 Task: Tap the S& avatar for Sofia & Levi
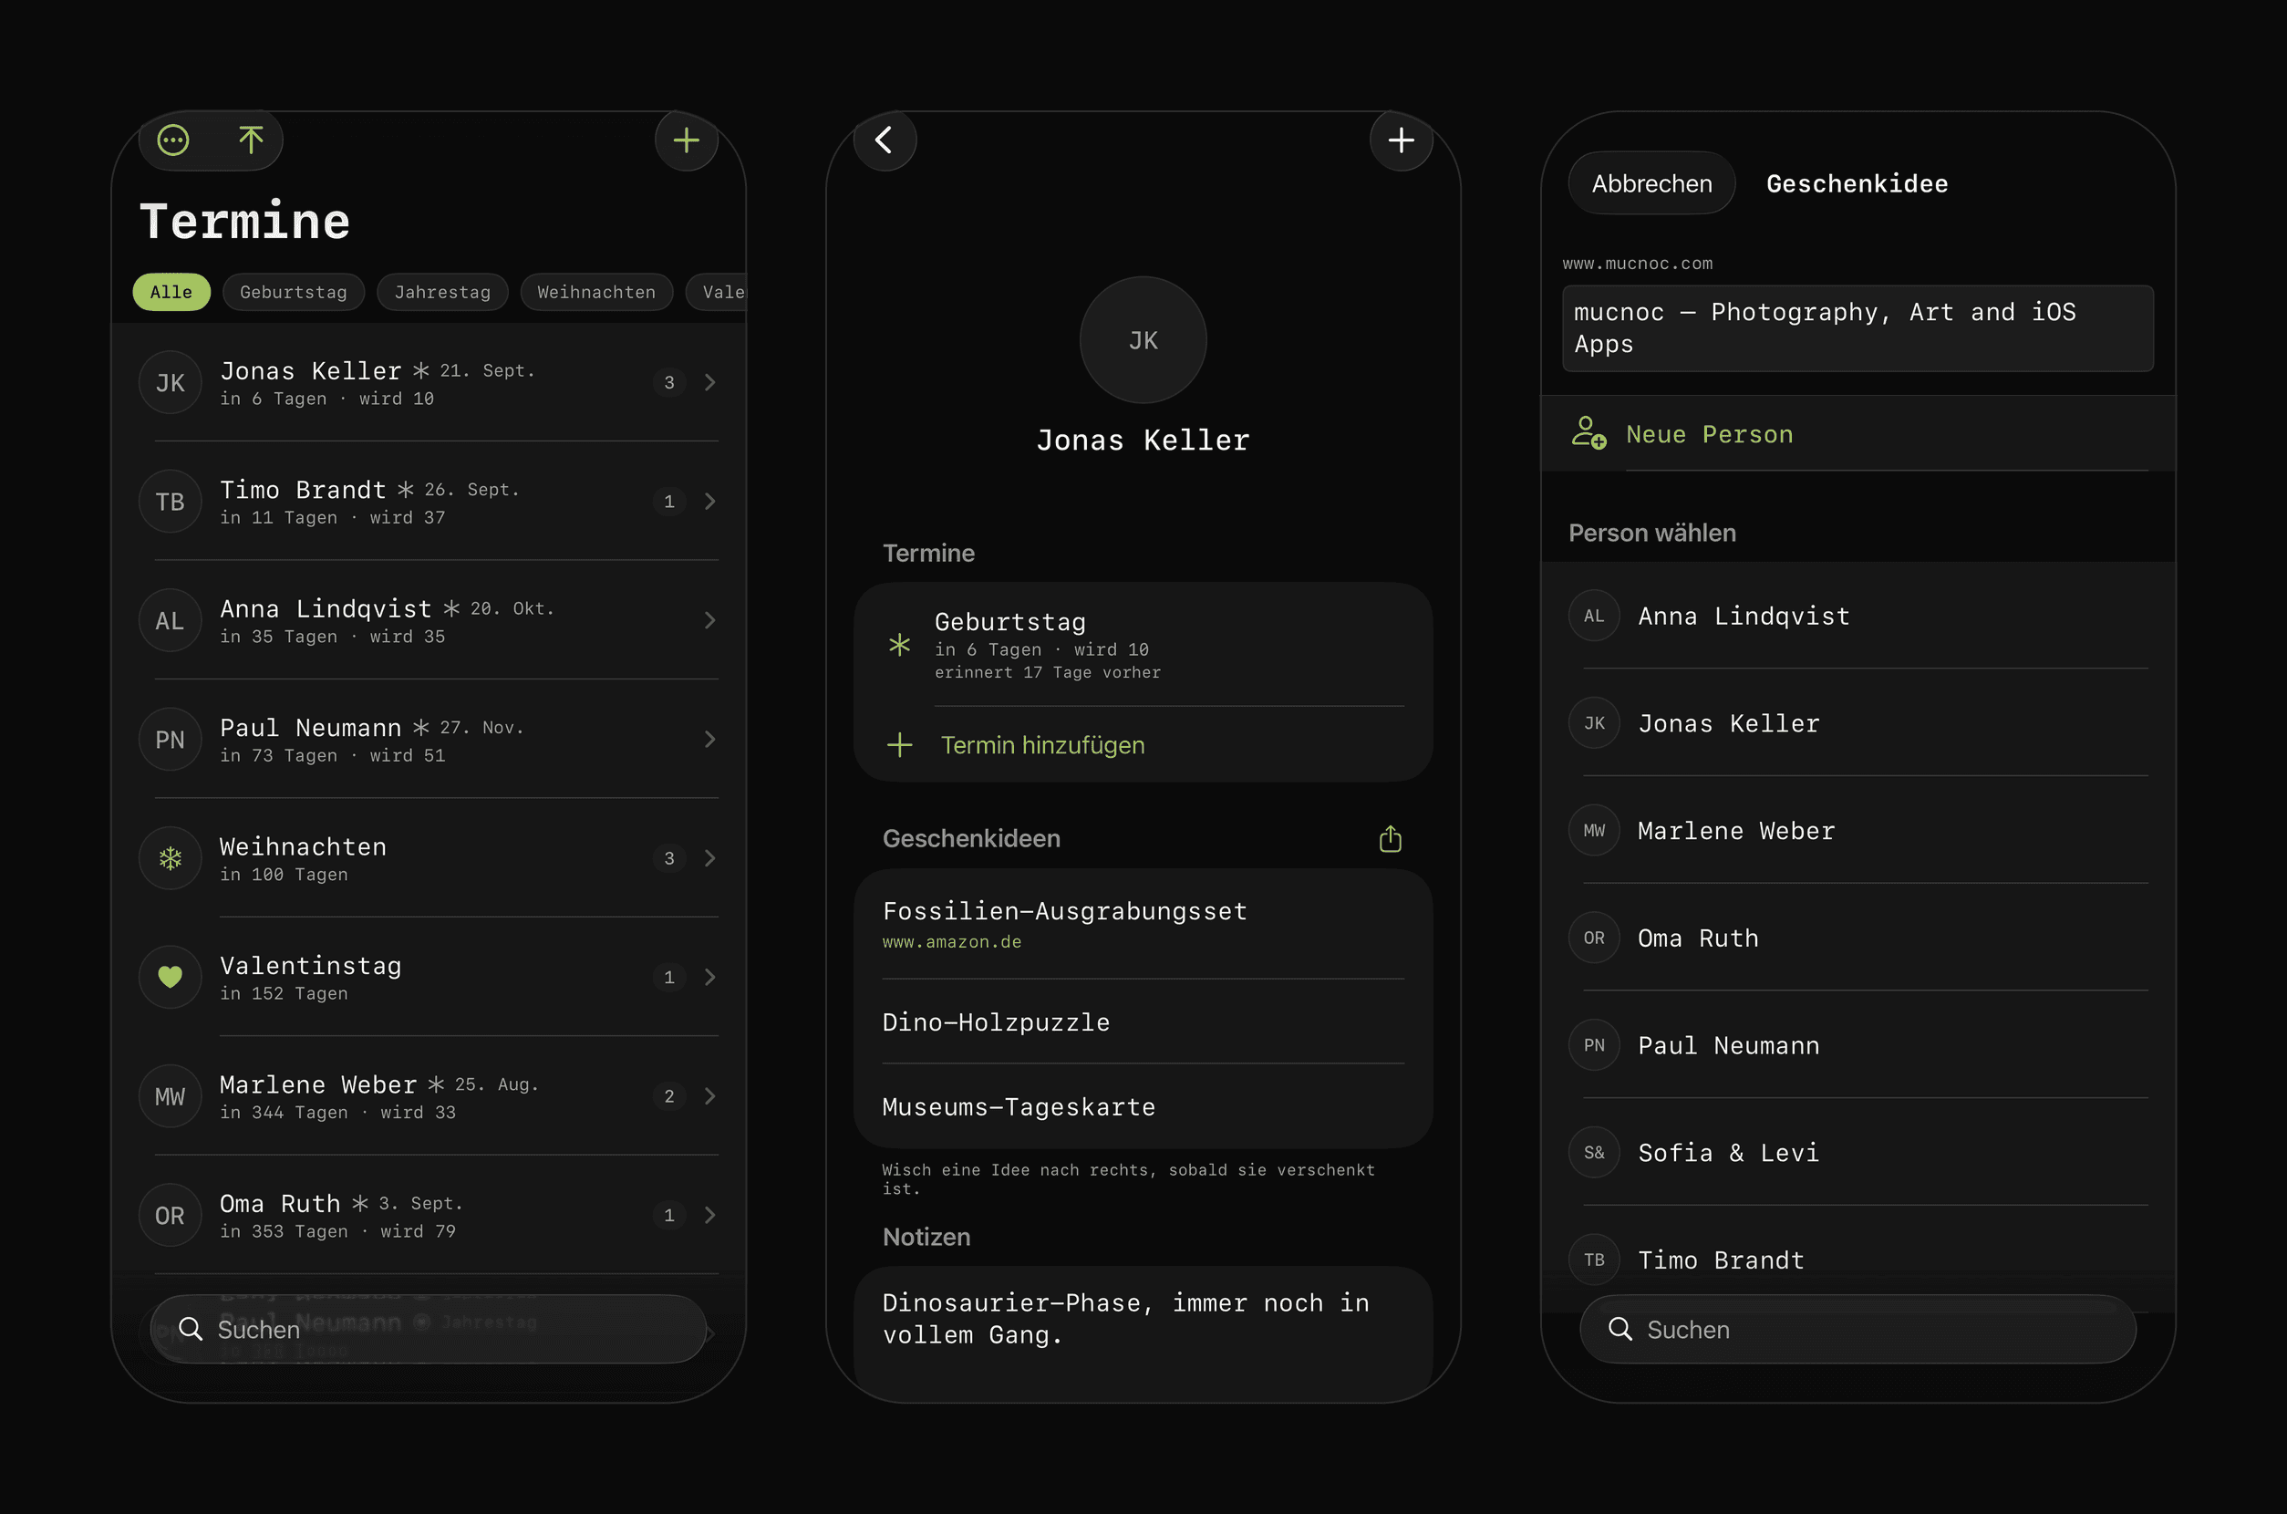(1594, 1152)
